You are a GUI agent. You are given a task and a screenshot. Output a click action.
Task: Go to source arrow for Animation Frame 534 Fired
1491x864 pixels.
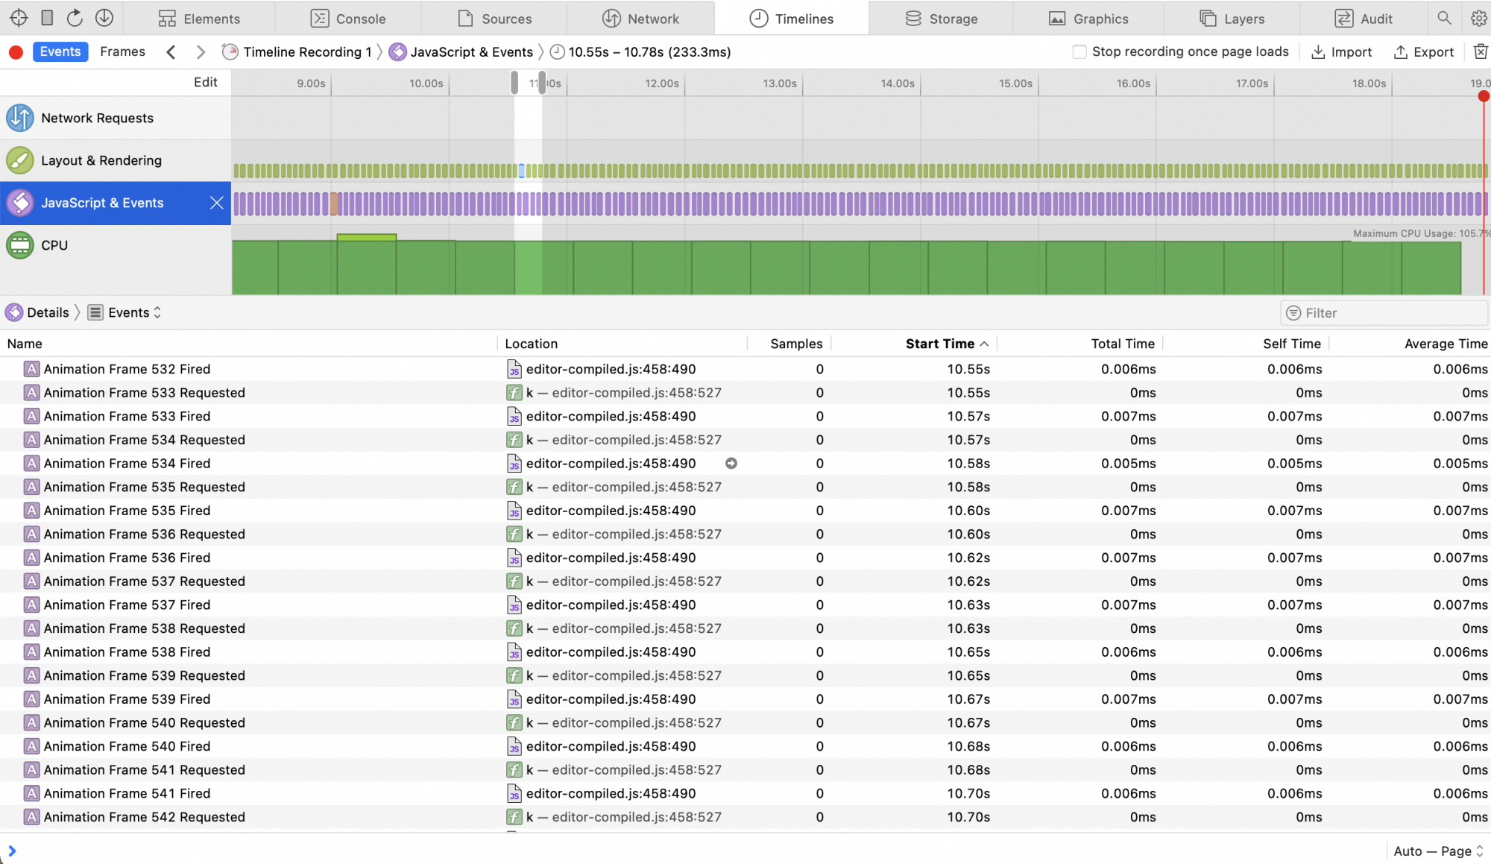click(x=731, y=464)
